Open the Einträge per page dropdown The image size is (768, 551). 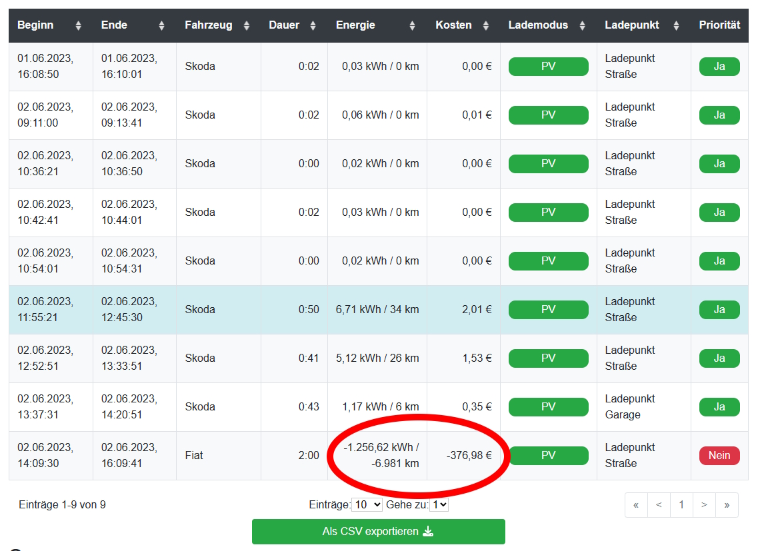pos(367,504)
